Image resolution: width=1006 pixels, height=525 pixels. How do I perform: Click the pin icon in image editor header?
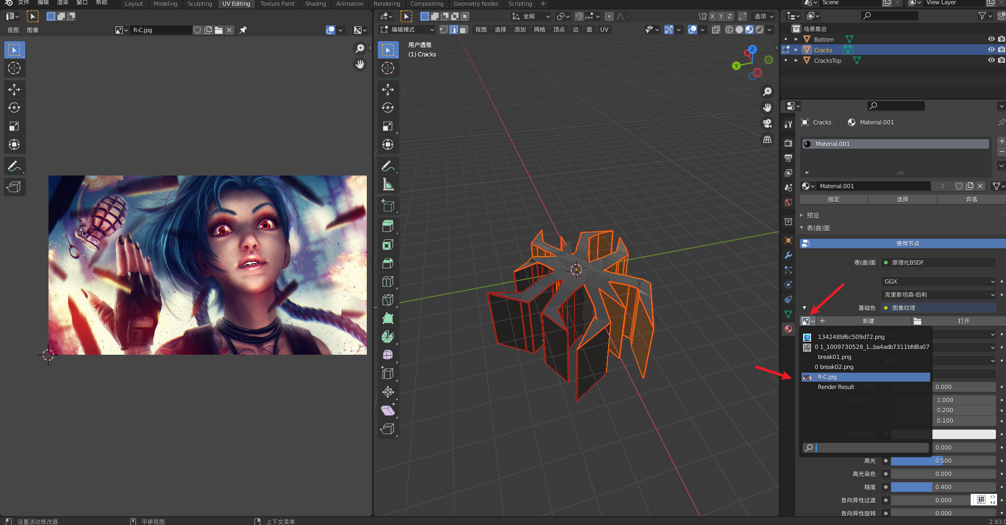[x=243, y=30]
